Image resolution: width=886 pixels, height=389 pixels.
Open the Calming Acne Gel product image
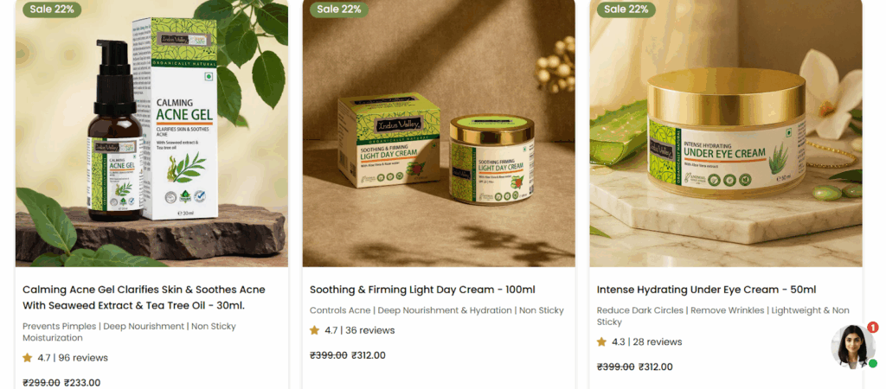(x=151, y=133)
